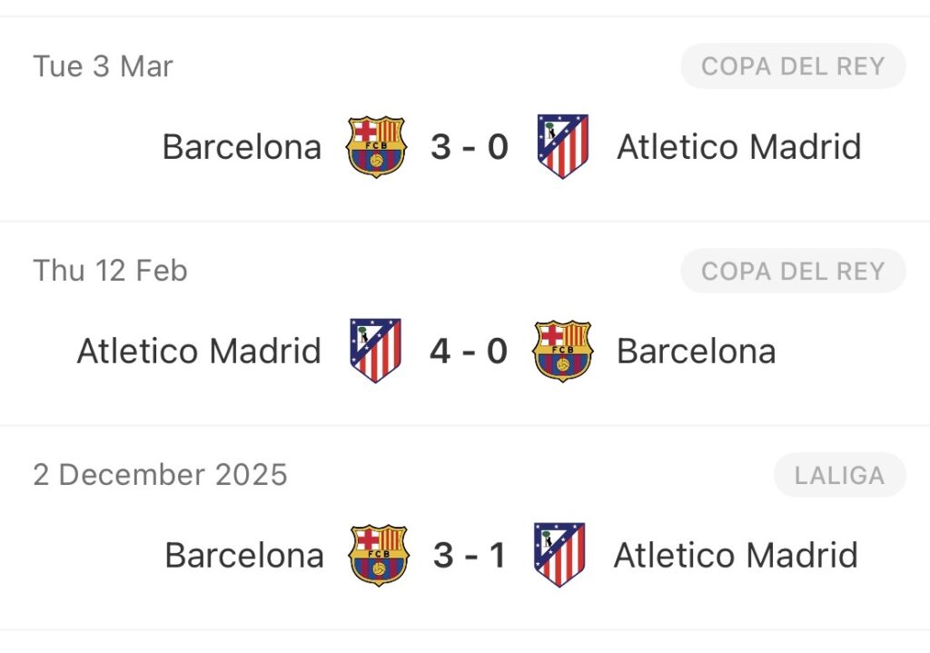This screenshot has height=653, width=930.
Task: Click the Atletico Madrid crest in the 3 Mar match
Action: (561, 145)
